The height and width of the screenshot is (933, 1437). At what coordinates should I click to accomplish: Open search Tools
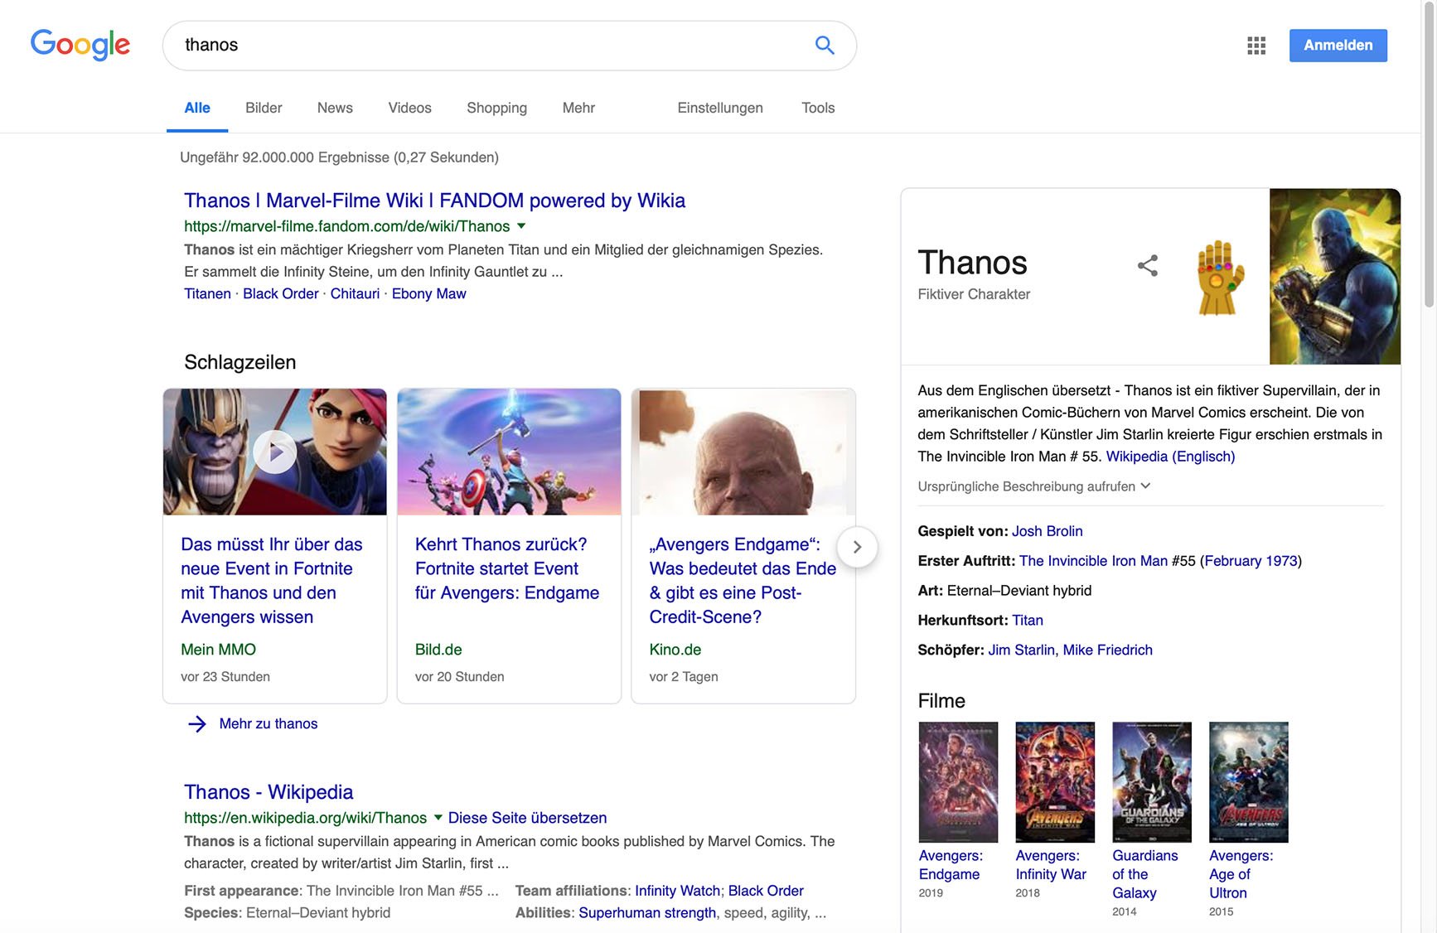818,108
